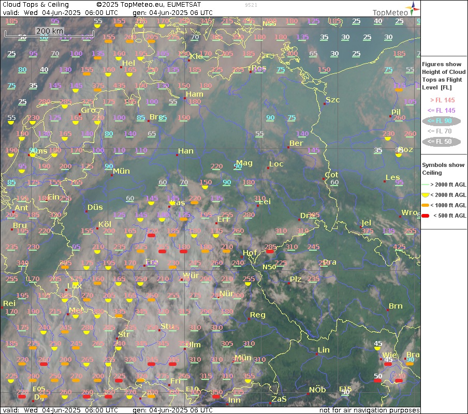
Task: Click the 'Bru' city label on map
Action: (x=20, y=225)
